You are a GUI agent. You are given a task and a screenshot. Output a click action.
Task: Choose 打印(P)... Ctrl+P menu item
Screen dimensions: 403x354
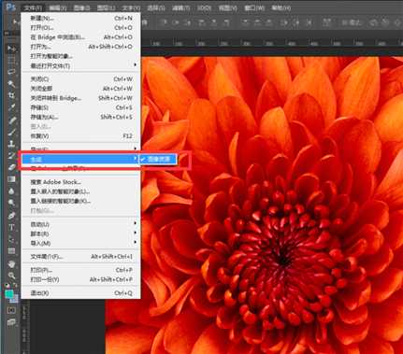(81, 270)
